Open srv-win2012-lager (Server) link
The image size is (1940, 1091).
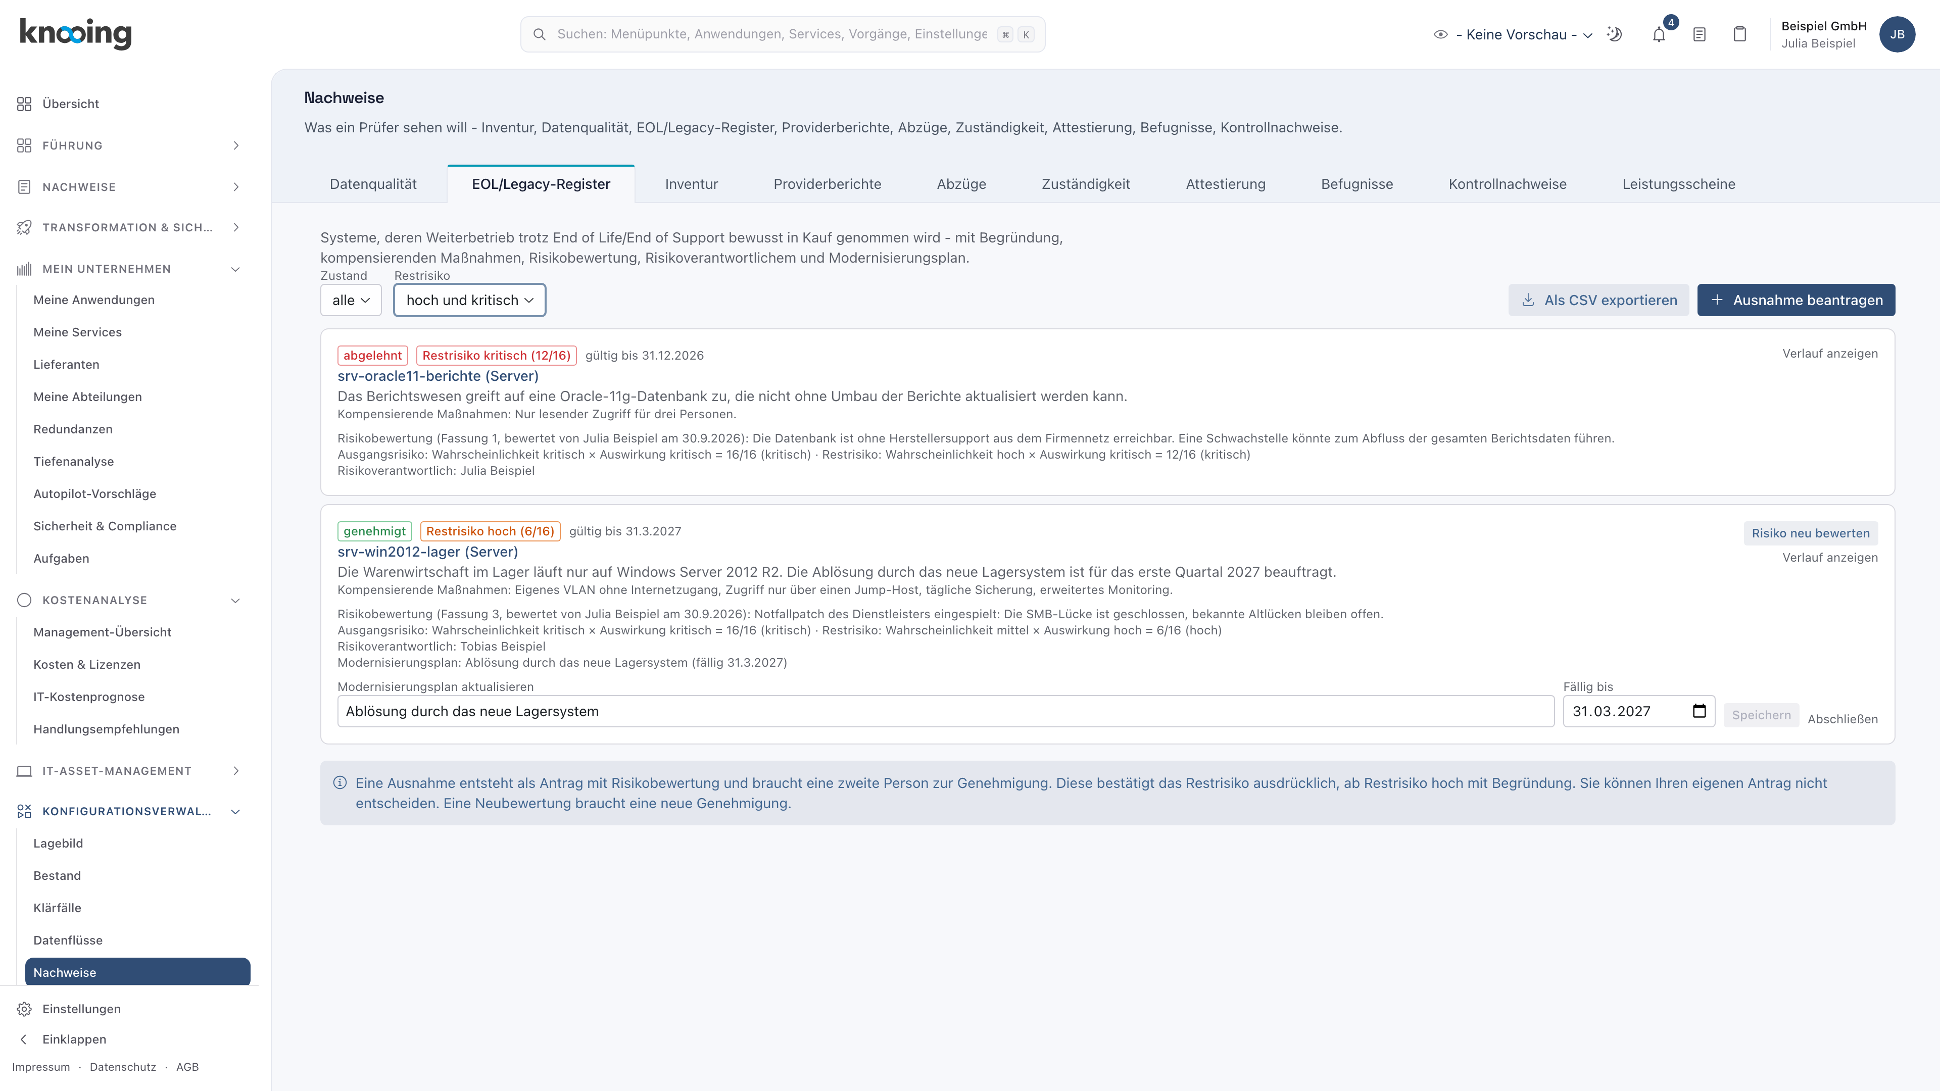(x=428, y=552)
